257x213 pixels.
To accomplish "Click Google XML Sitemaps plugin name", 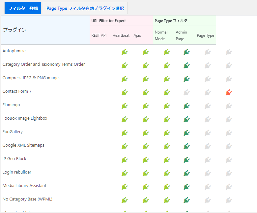I will pos(23,145).
